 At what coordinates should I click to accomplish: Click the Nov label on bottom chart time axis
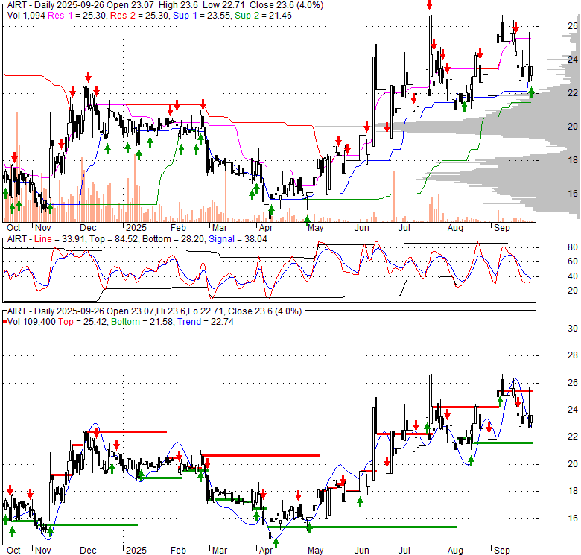click(43, 551)
